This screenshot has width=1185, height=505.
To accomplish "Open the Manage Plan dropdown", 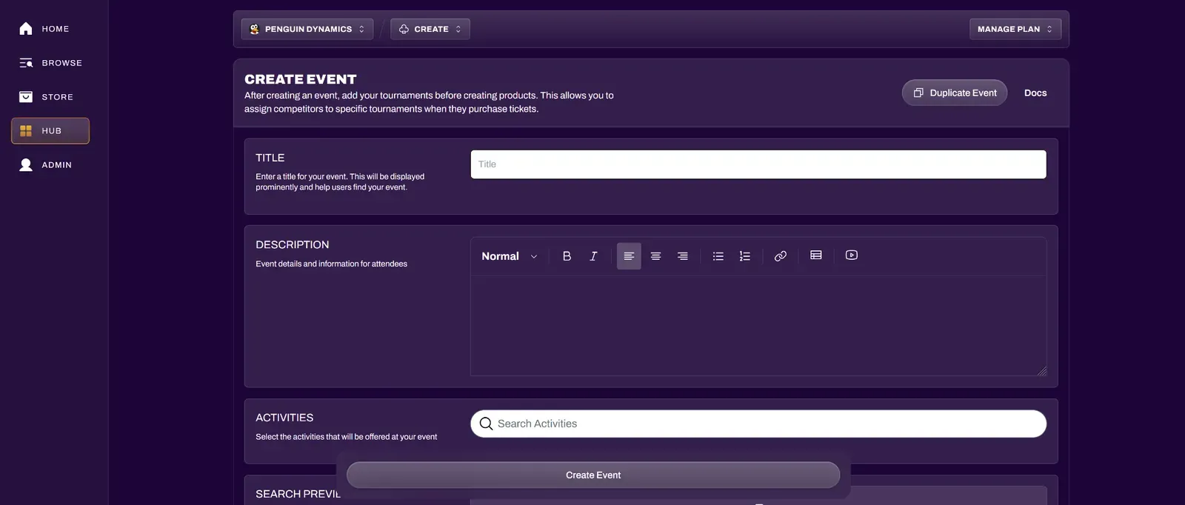I will [x=1015, y=29].
